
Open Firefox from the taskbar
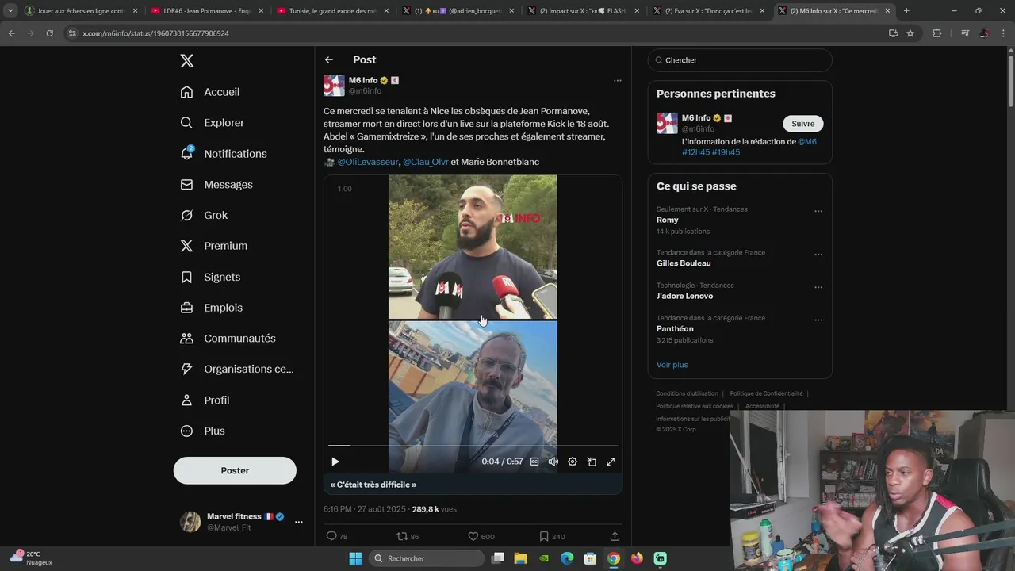tap(637, 558)
